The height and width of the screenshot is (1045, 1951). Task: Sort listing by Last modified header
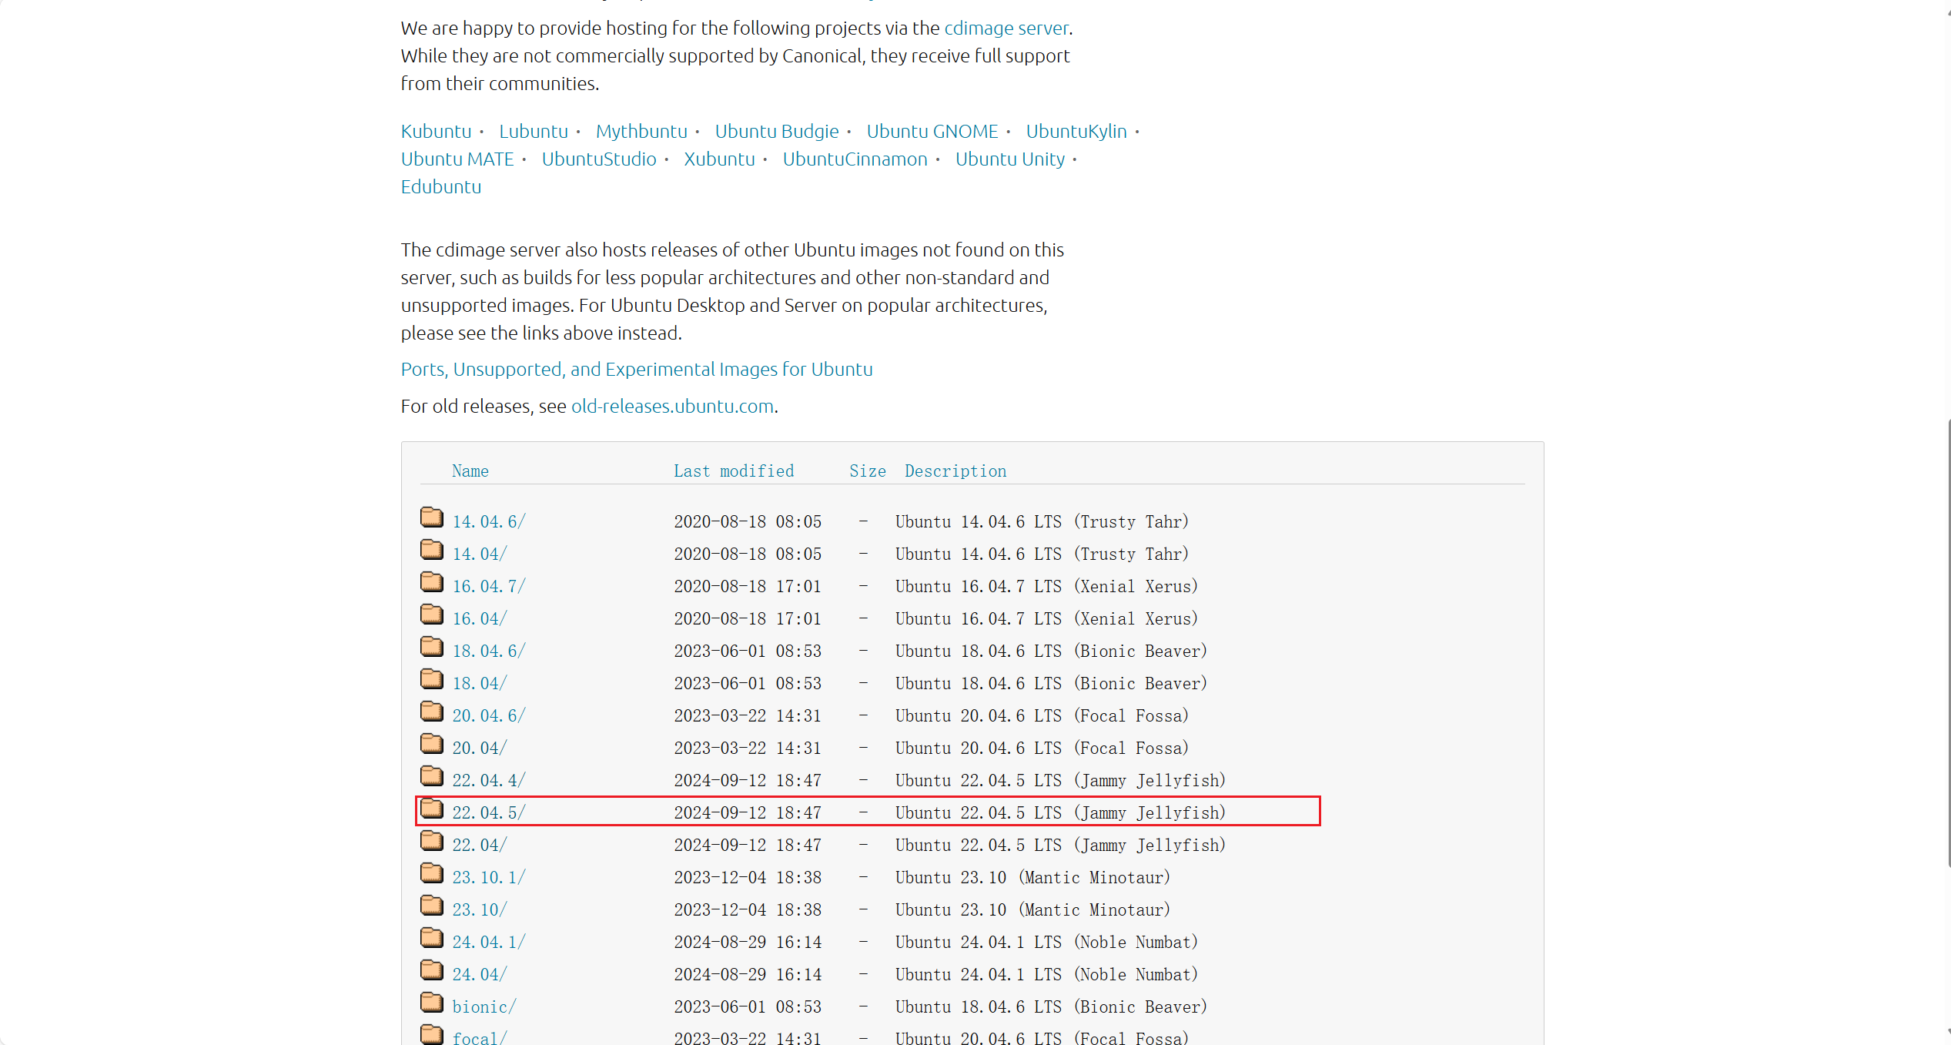click(734, 471)
